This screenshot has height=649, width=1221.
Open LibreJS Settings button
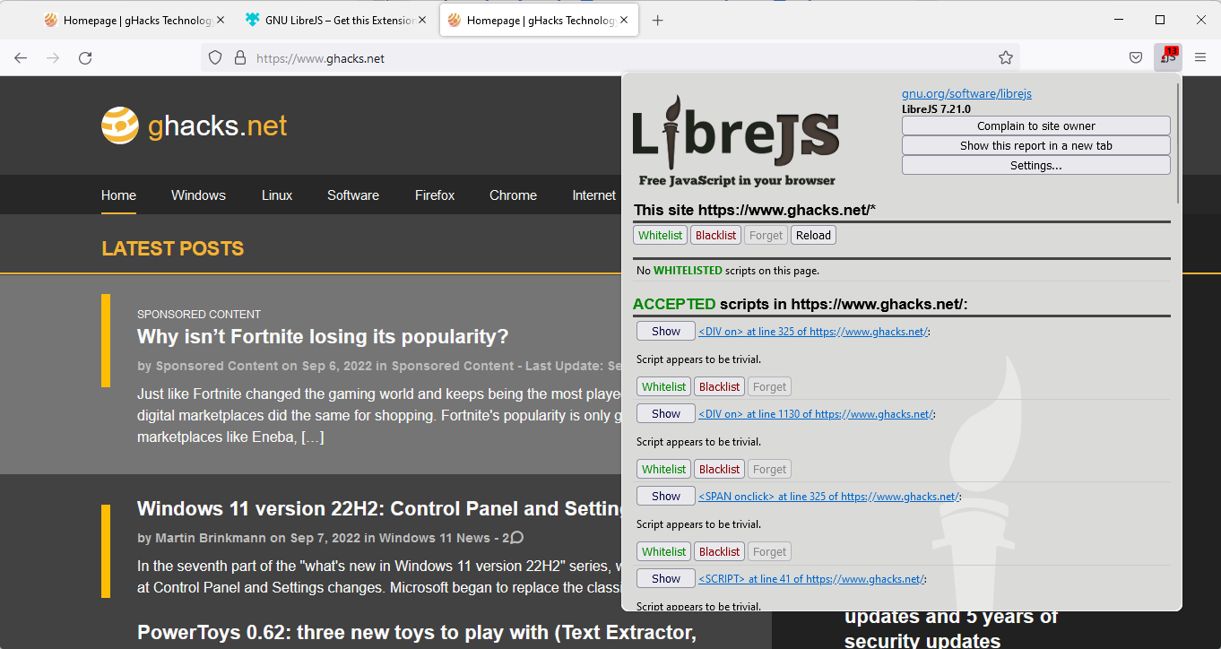(x=1035, y=165)
